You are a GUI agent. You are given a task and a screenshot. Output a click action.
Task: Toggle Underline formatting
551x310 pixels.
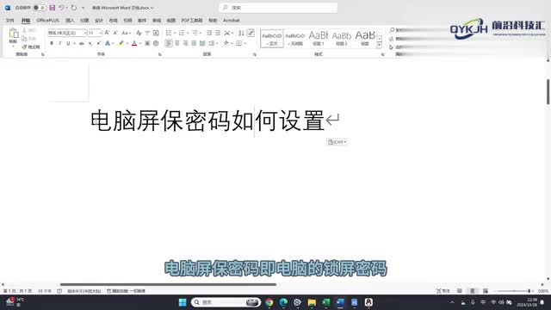coord(68,43)
